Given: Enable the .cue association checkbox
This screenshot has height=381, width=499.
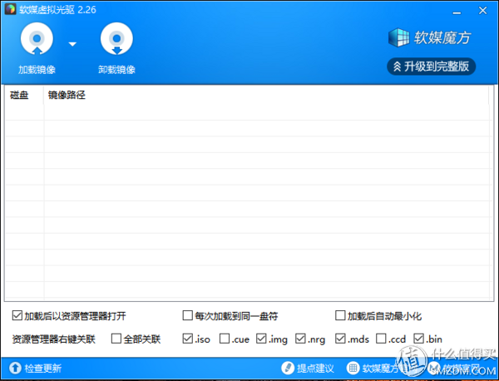Looking at the screenshot, I should point(225,339).
